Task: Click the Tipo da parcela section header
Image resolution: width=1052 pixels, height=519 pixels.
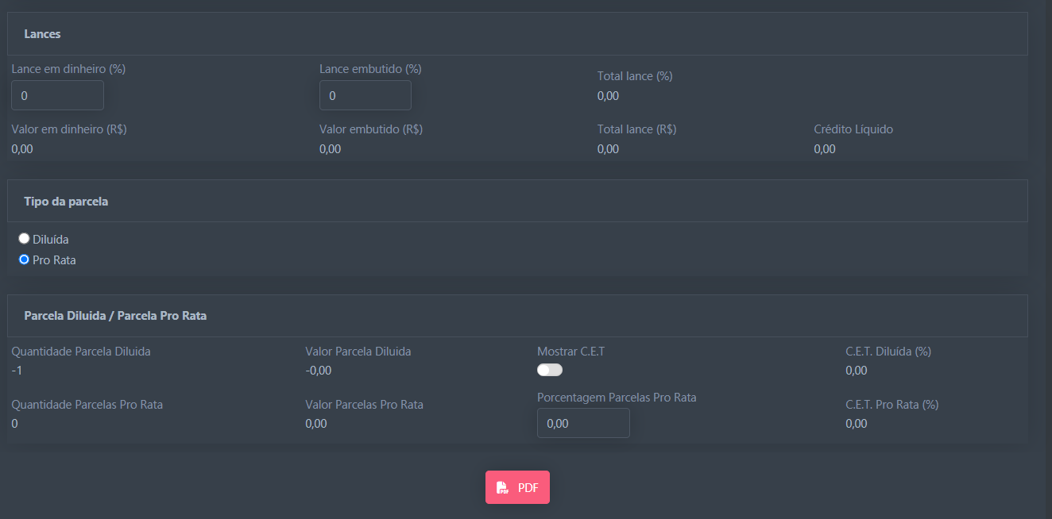Action: pos(66,202)
